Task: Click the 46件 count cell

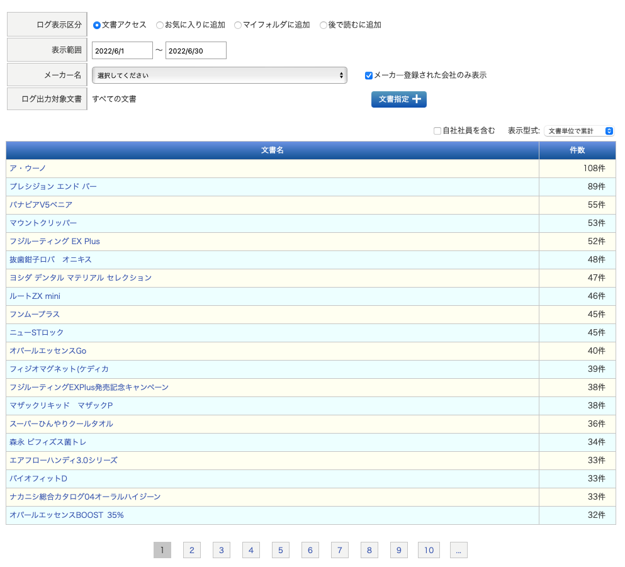Action: (x=577, y=296)
